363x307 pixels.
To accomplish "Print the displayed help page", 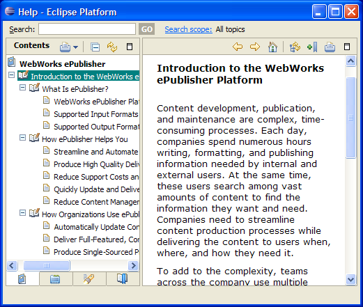I will pyautogui.click(x=330, y=47).
